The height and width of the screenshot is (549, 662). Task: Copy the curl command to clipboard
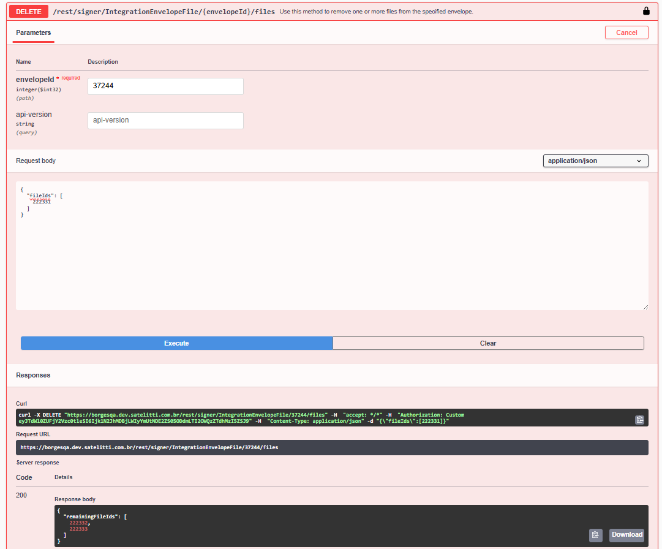coord(639,420)
